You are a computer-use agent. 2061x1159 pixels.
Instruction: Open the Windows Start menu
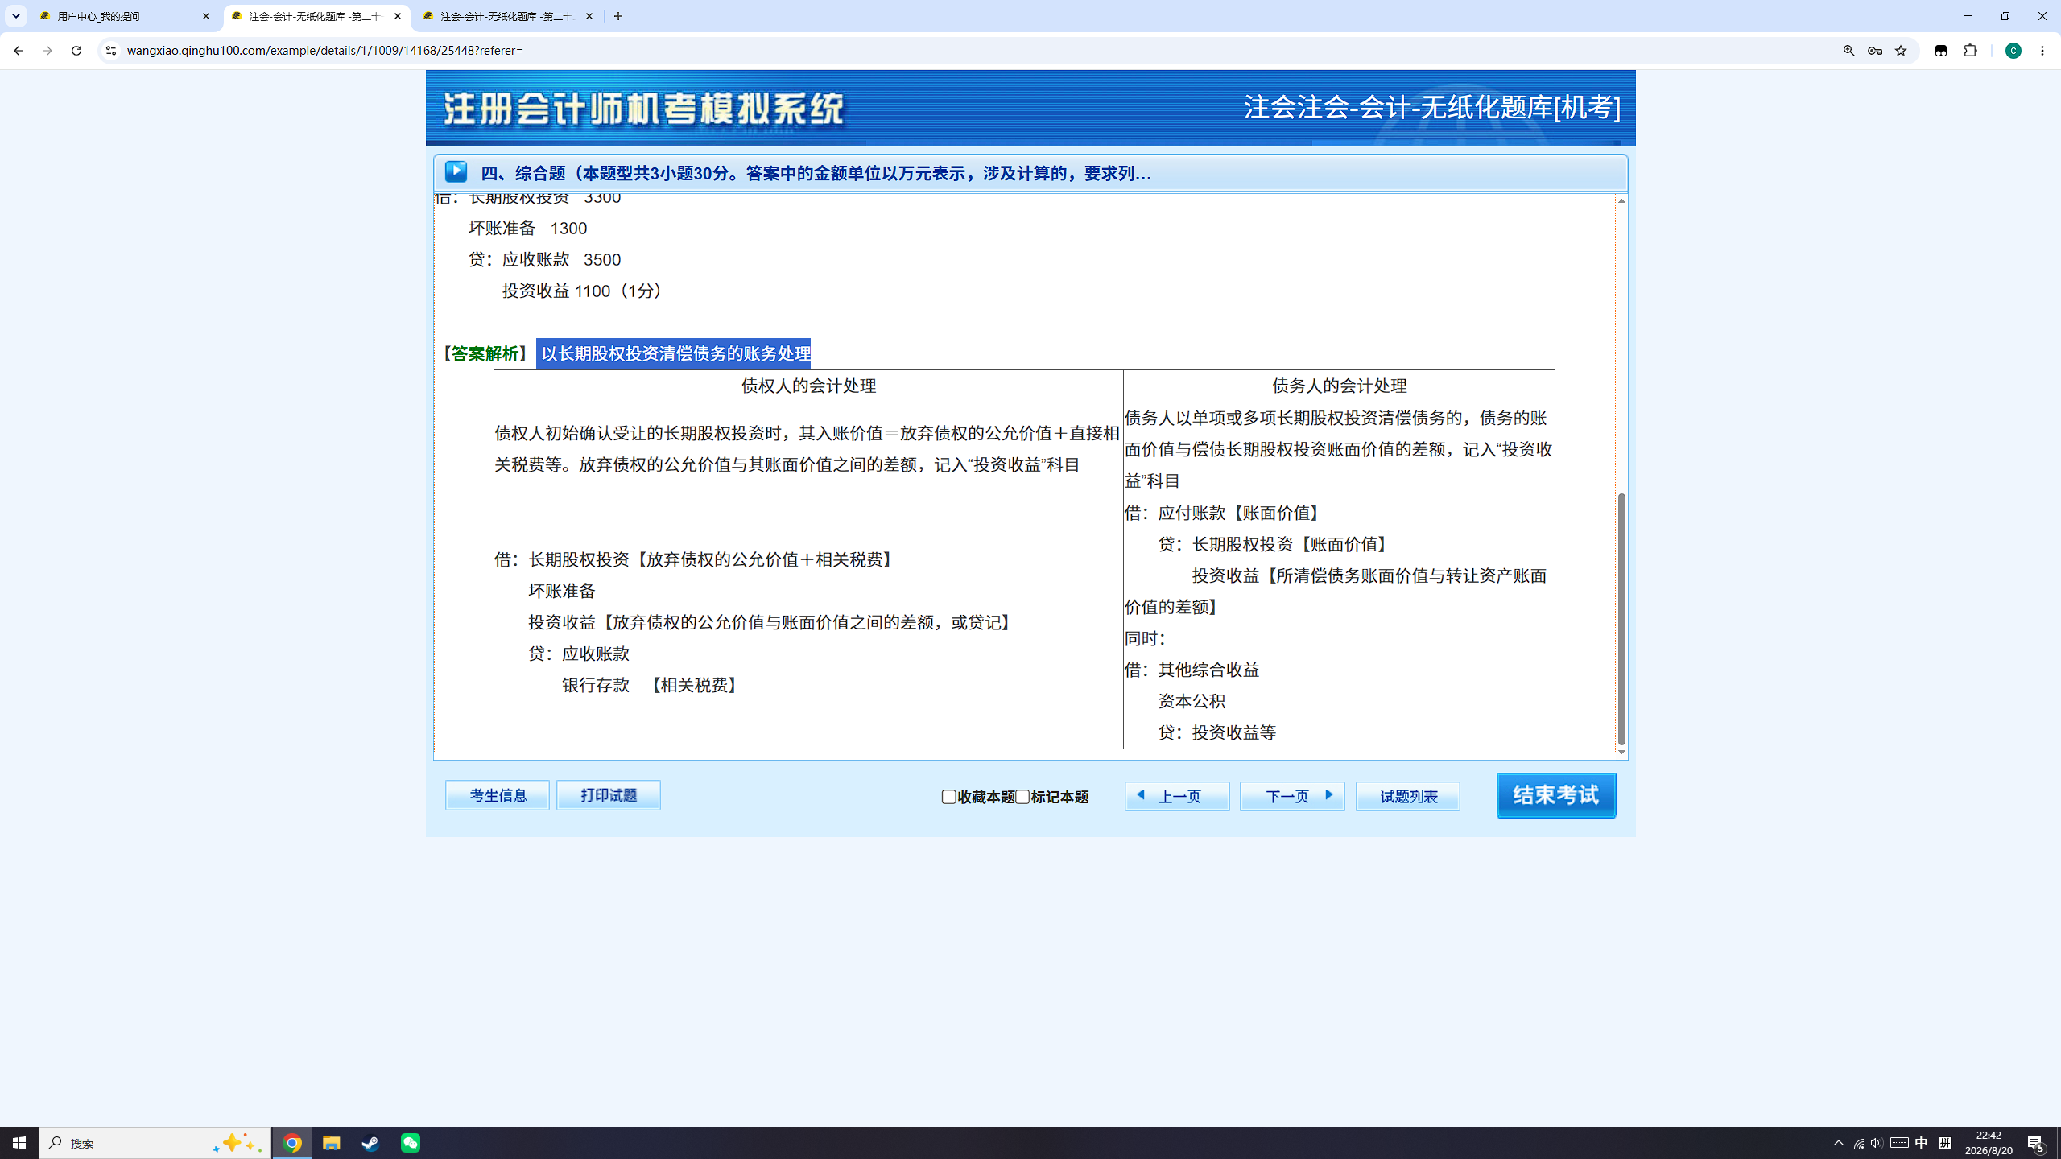coord(19,1143)
